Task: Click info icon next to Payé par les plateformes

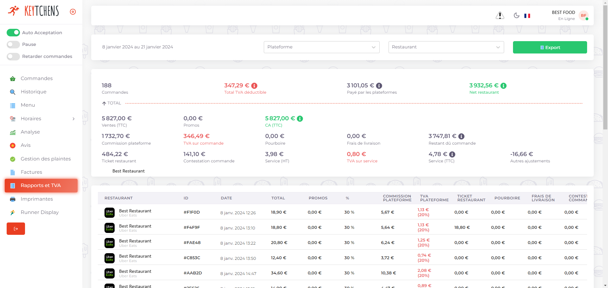Action: 379,86
